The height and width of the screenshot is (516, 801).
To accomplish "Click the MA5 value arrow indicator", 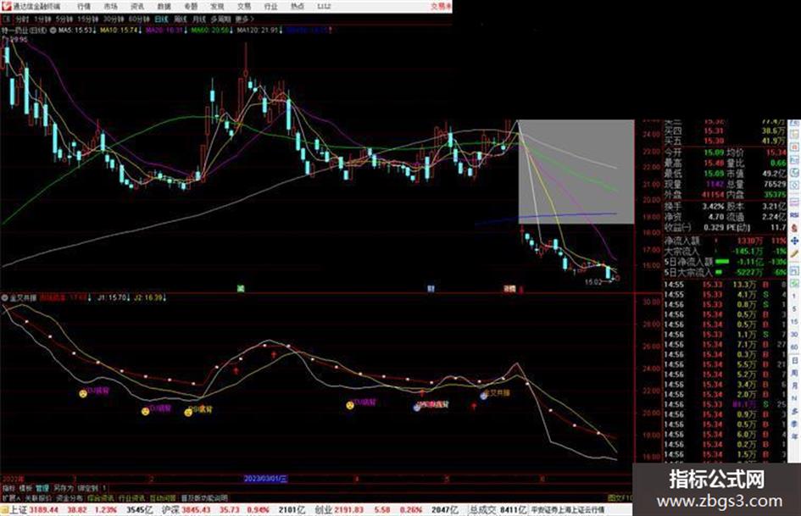I will (94, 31).
